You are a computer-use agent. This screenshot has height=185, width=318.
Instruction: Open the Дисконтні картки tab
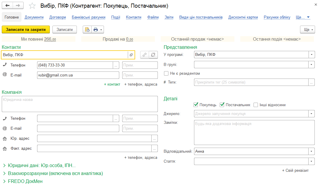[243, 17]
